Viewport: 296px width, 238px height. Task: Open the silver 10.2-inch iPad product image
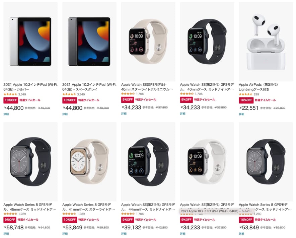coord(30,42)
